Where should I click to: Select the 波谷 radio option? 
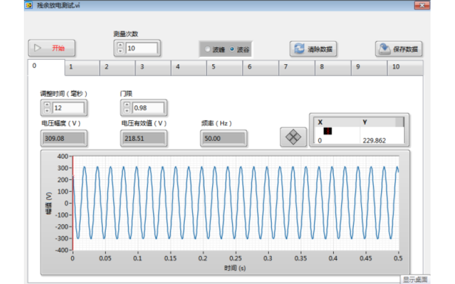[x=232, y=49]
